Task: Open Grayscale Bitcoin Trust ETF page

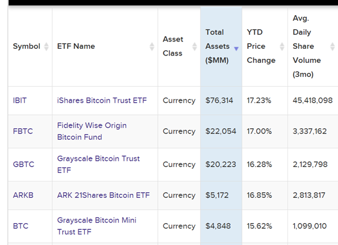Action: coord(98,164)
